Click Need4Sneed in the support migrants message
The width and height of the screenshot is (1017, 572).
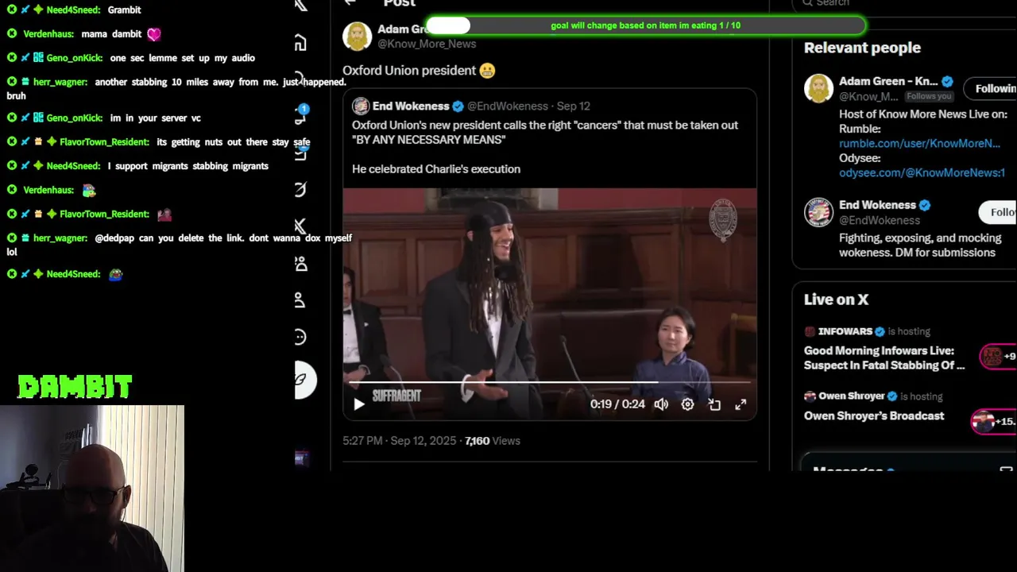coord(73,166)
